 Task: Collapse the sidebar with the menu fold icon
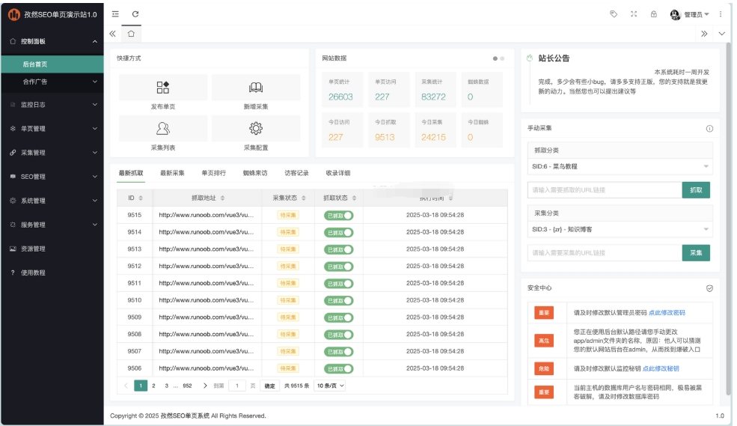[115, 14]
